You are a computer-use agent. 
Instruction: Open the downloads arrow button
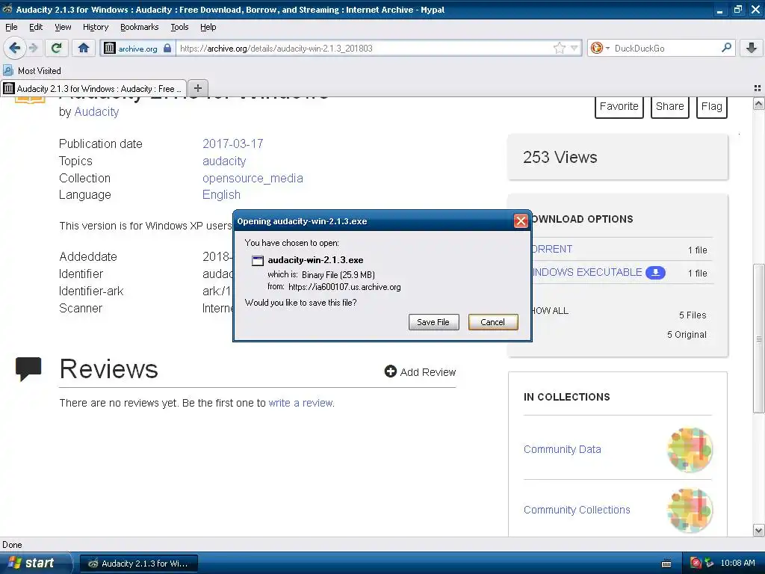752,48
